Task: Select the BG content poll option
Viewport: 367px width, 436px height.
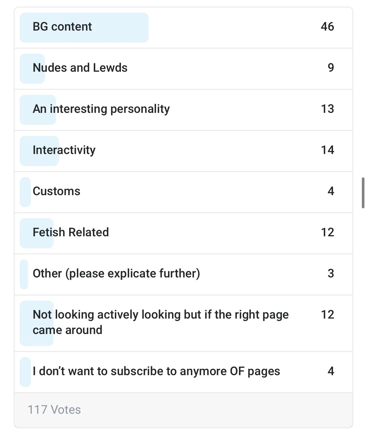Action: click(183, 27)
